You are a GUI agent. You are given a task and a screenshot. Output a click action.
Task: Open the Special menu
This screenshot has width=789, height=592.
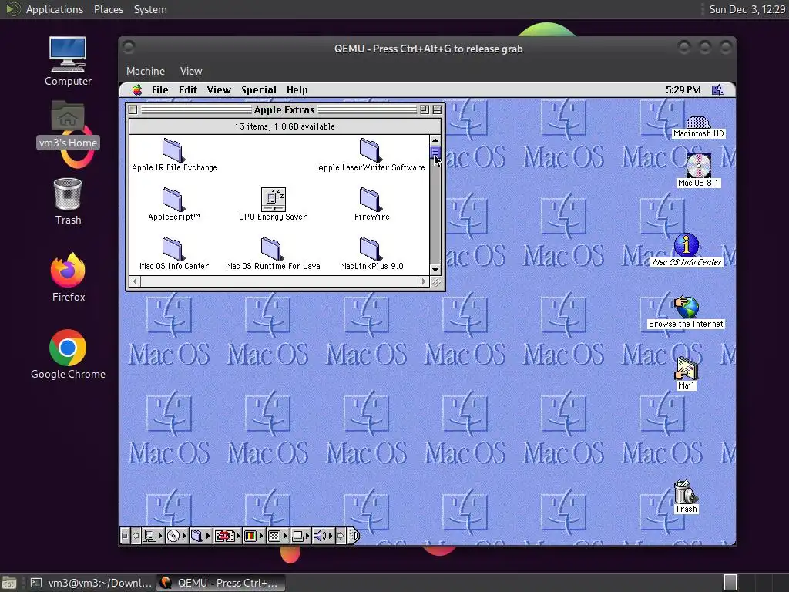(x=259, y=89)
